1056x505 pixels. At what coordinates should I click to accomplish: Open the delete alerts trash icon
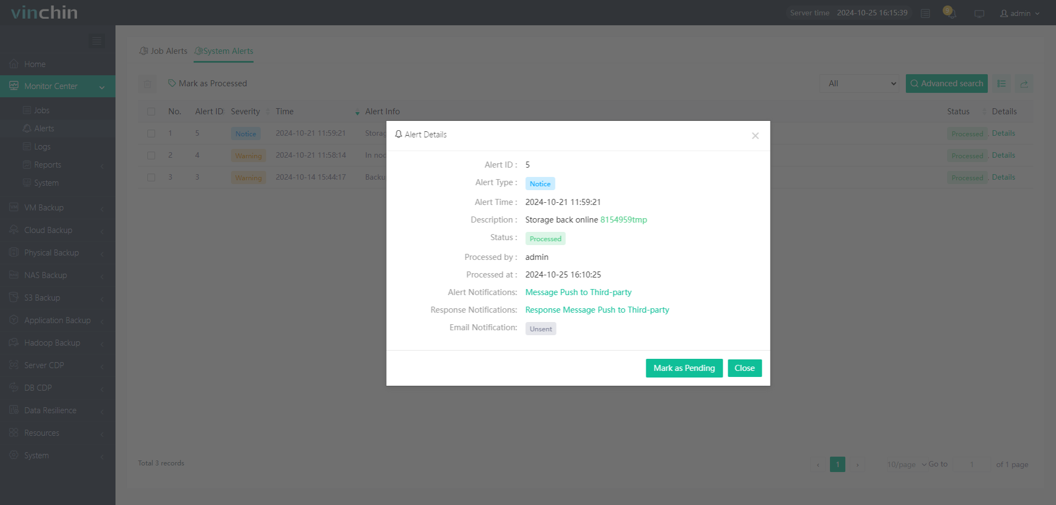[x=147, y=84]
